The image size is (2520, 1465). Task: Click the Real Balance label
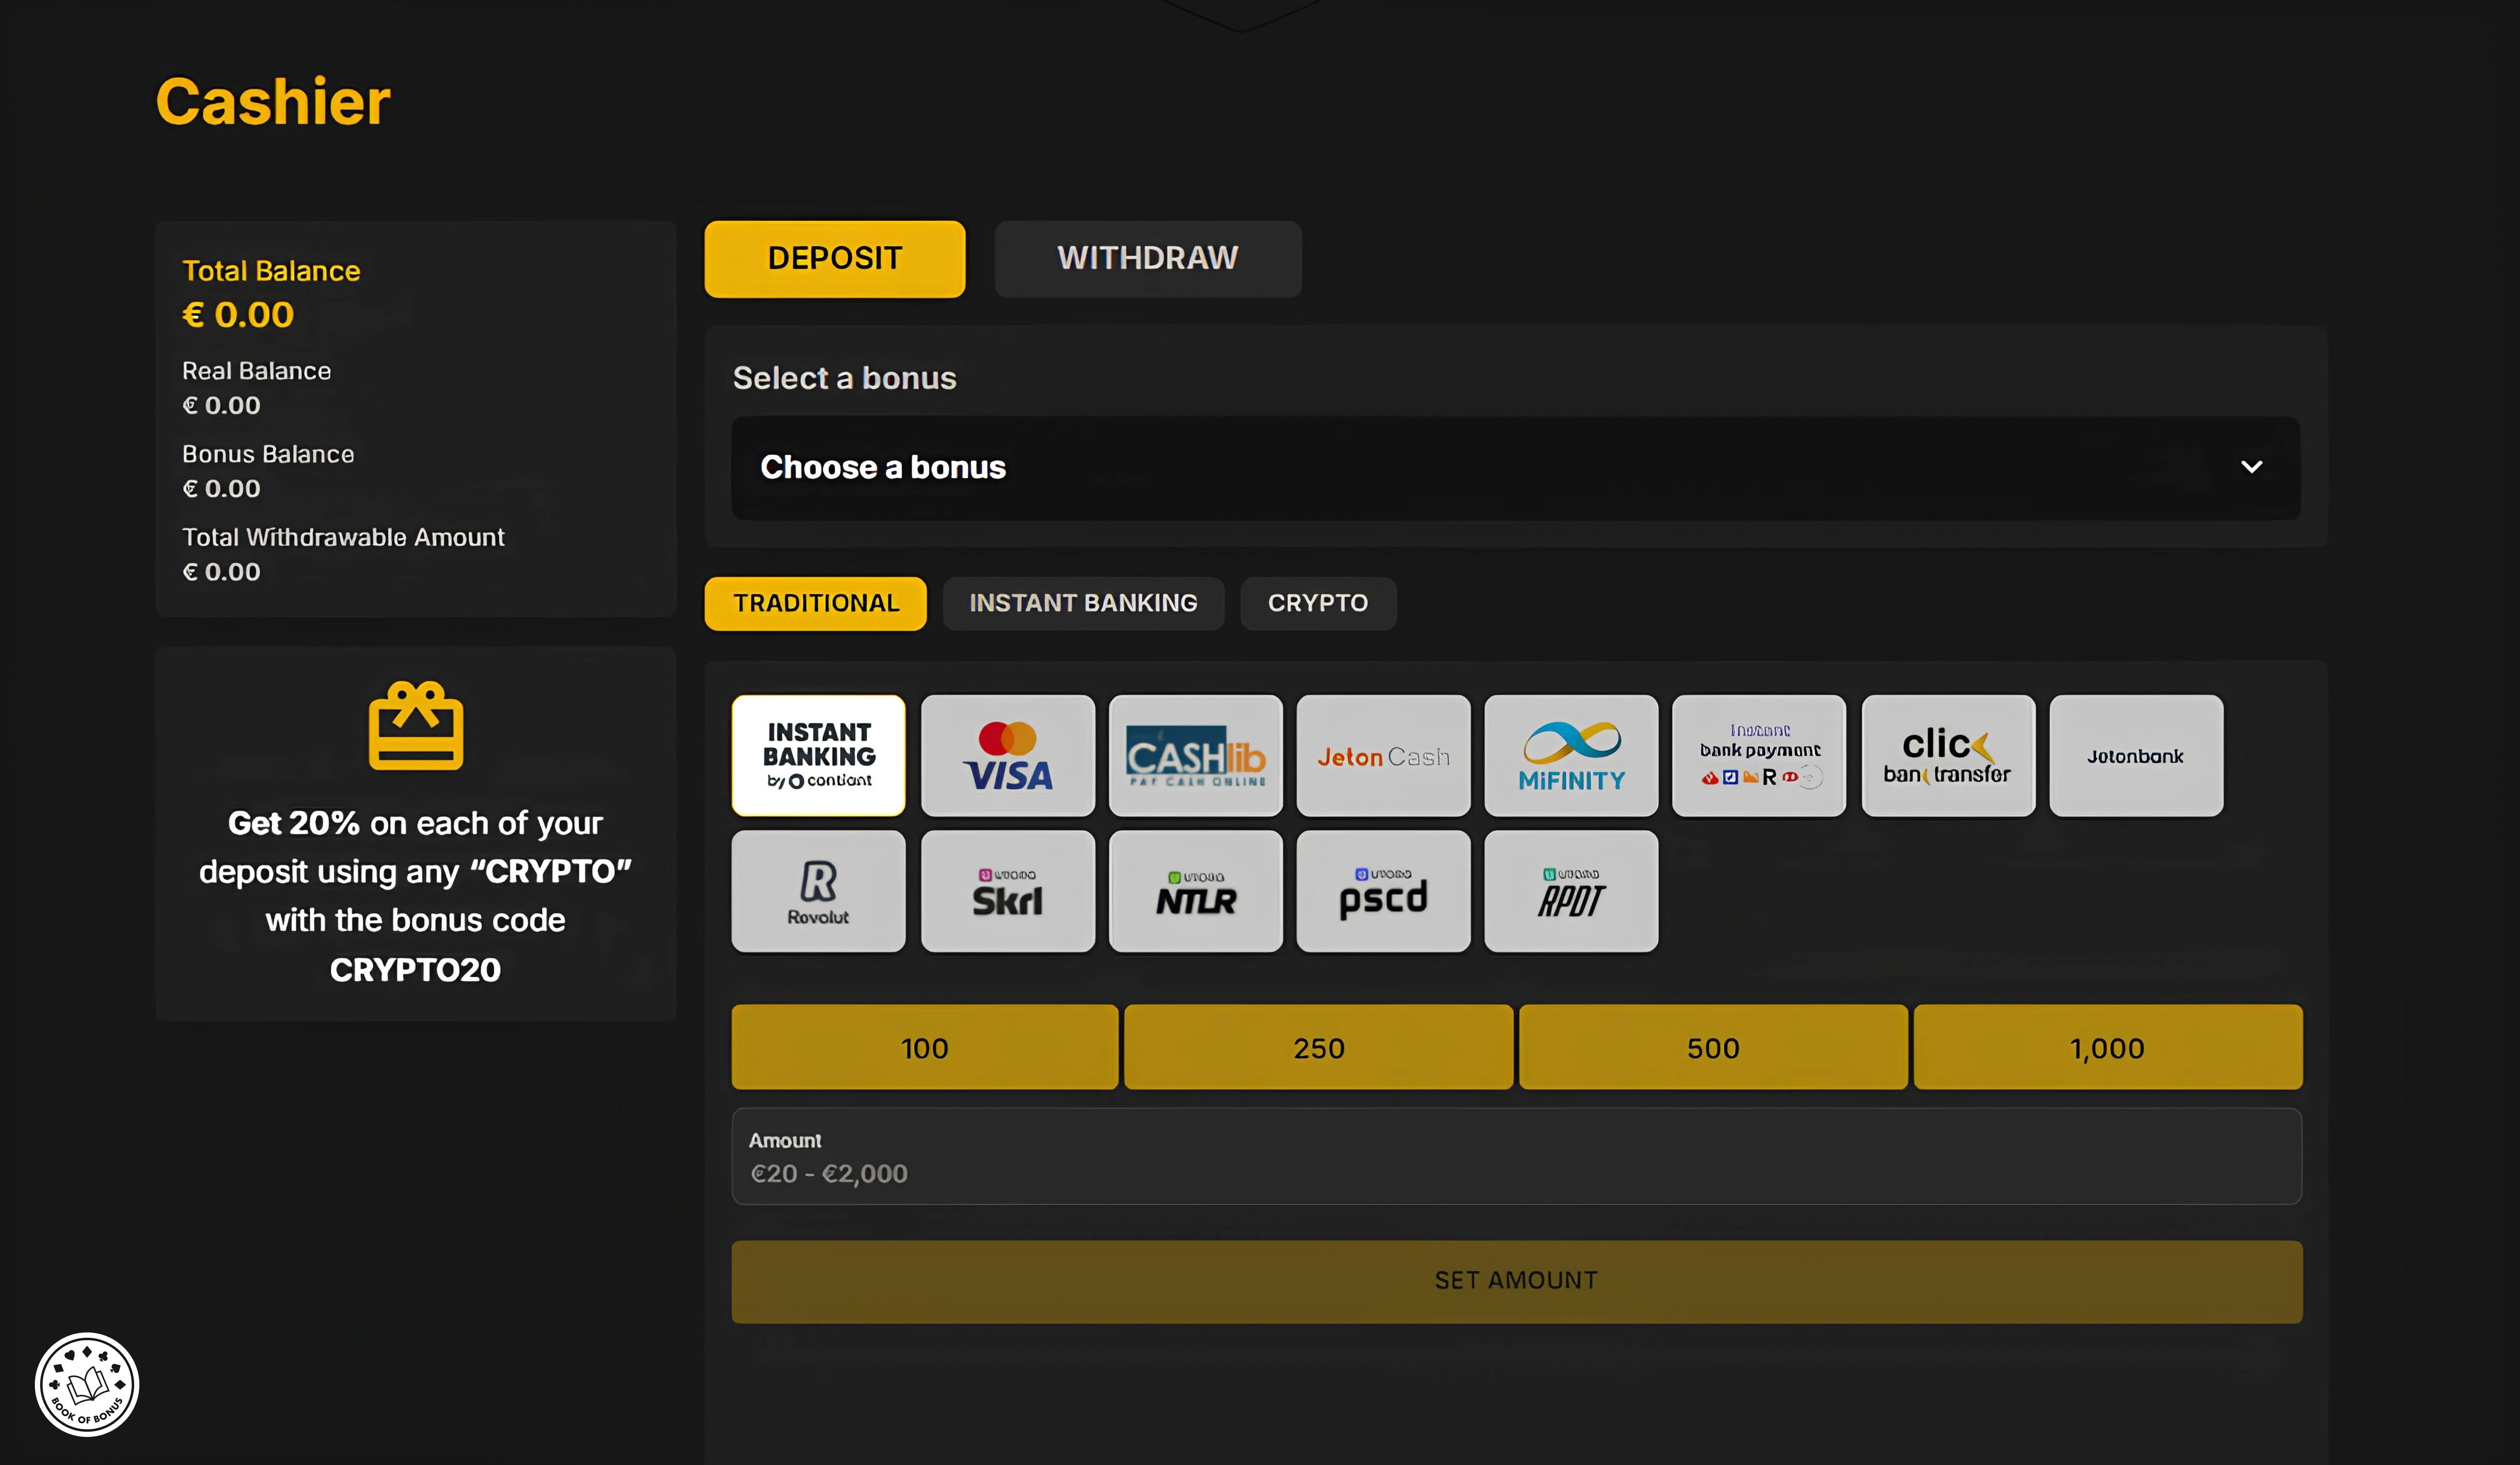pyautogui.click(x=256, y=371)
